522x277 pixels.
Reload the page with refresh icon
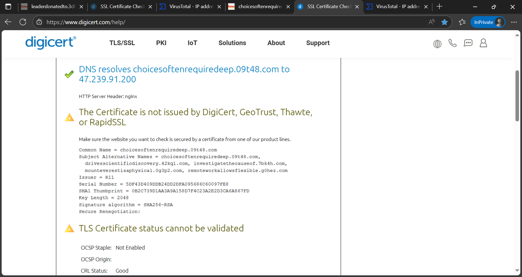coord(23,22)
